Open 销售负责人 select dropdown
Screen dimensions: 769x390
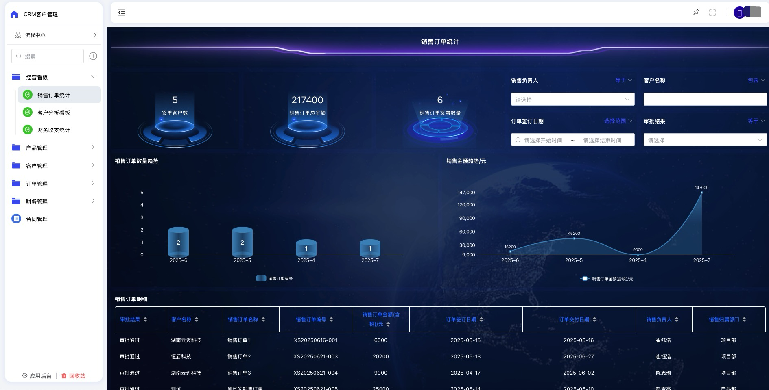pyautogui.click(x=572, y=99)
